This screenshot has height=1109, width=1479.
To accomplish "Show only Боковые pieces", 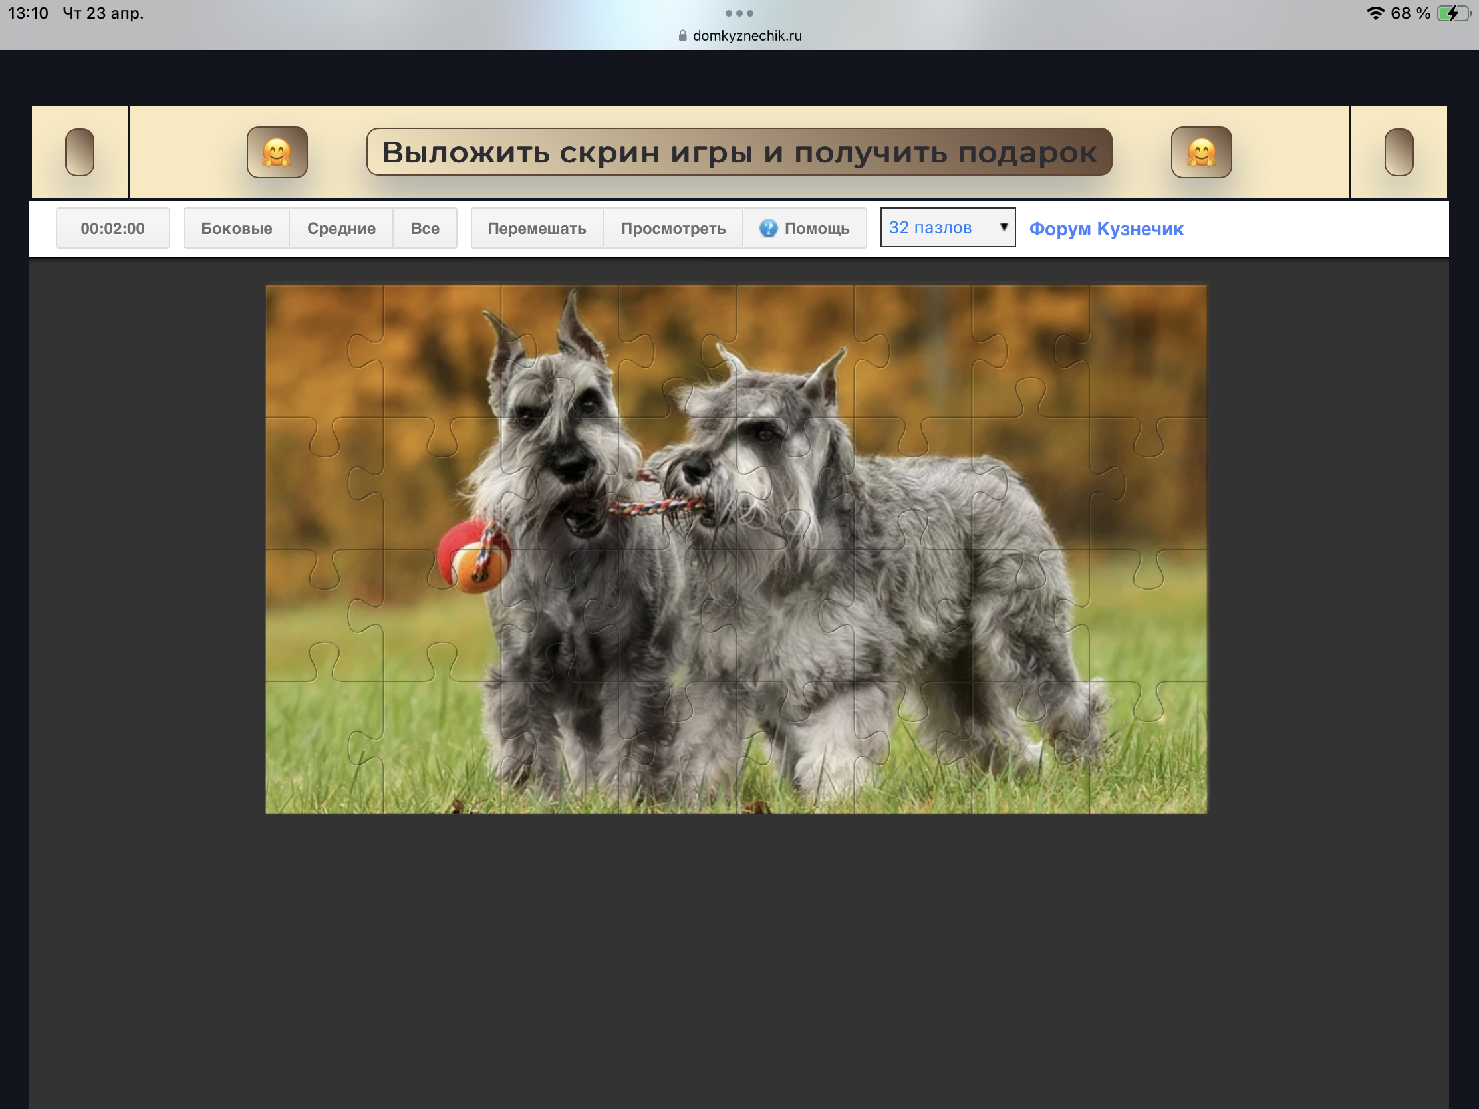I will coord(236,229).
